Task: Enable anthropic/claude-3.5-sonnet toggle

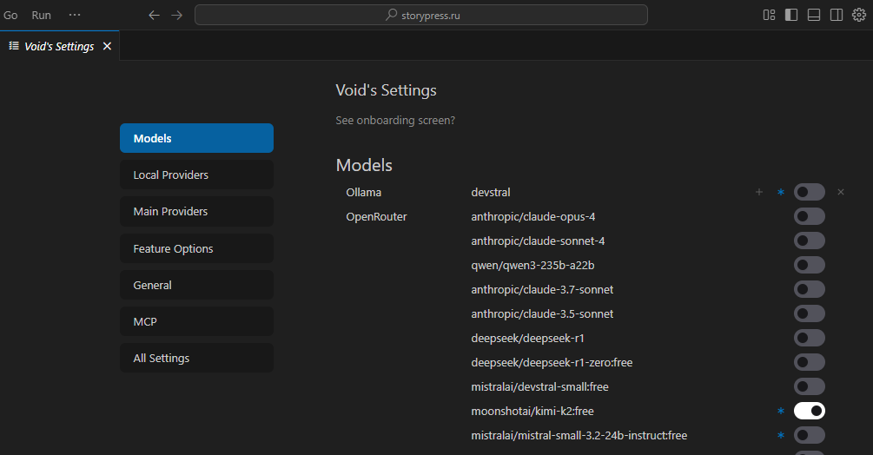Action: (x=810, y=313)
